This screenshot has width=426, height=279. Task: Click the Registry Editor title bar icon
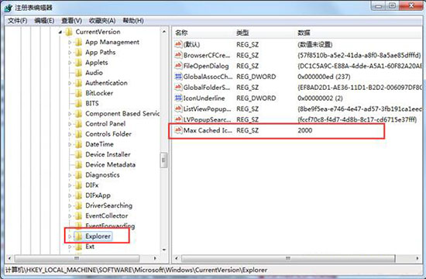click(9, 8)
